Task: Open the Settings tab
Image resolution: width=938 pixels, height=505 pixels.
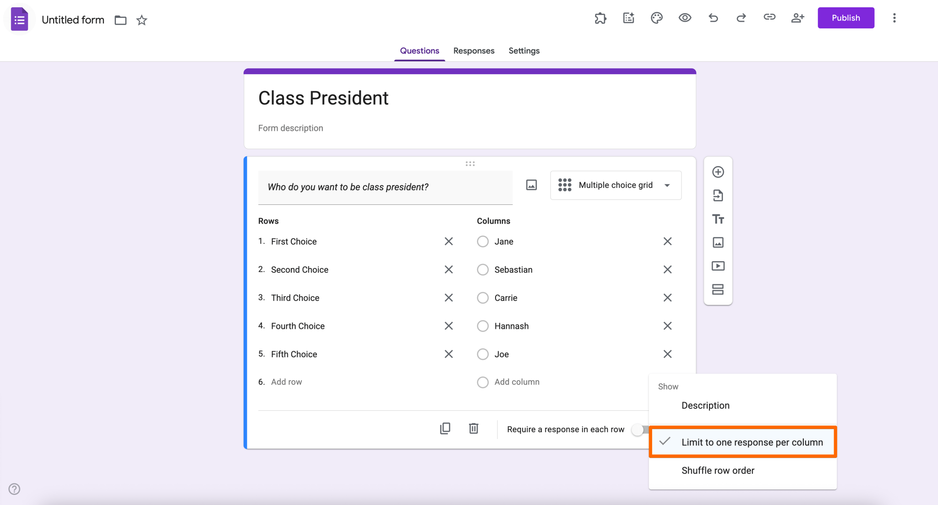Action: 524,51
